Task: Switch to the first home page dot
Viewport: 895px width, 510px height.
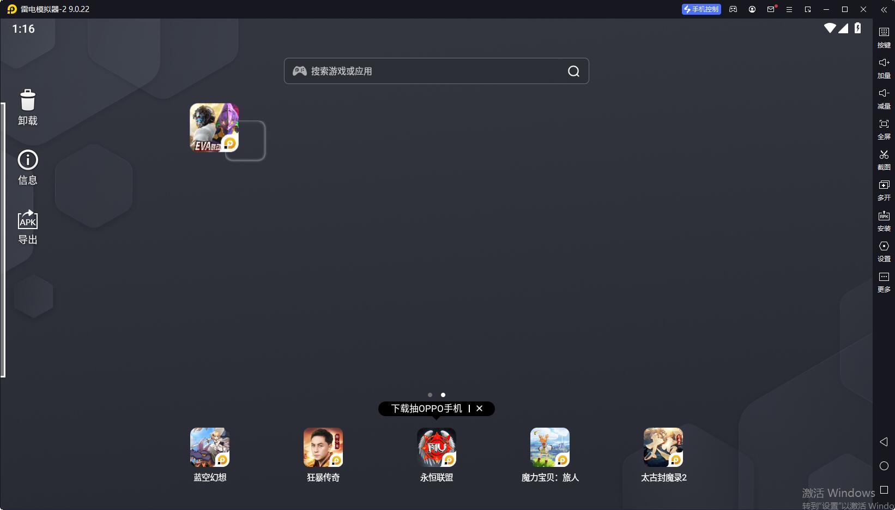Action: (x=430, y=395)
